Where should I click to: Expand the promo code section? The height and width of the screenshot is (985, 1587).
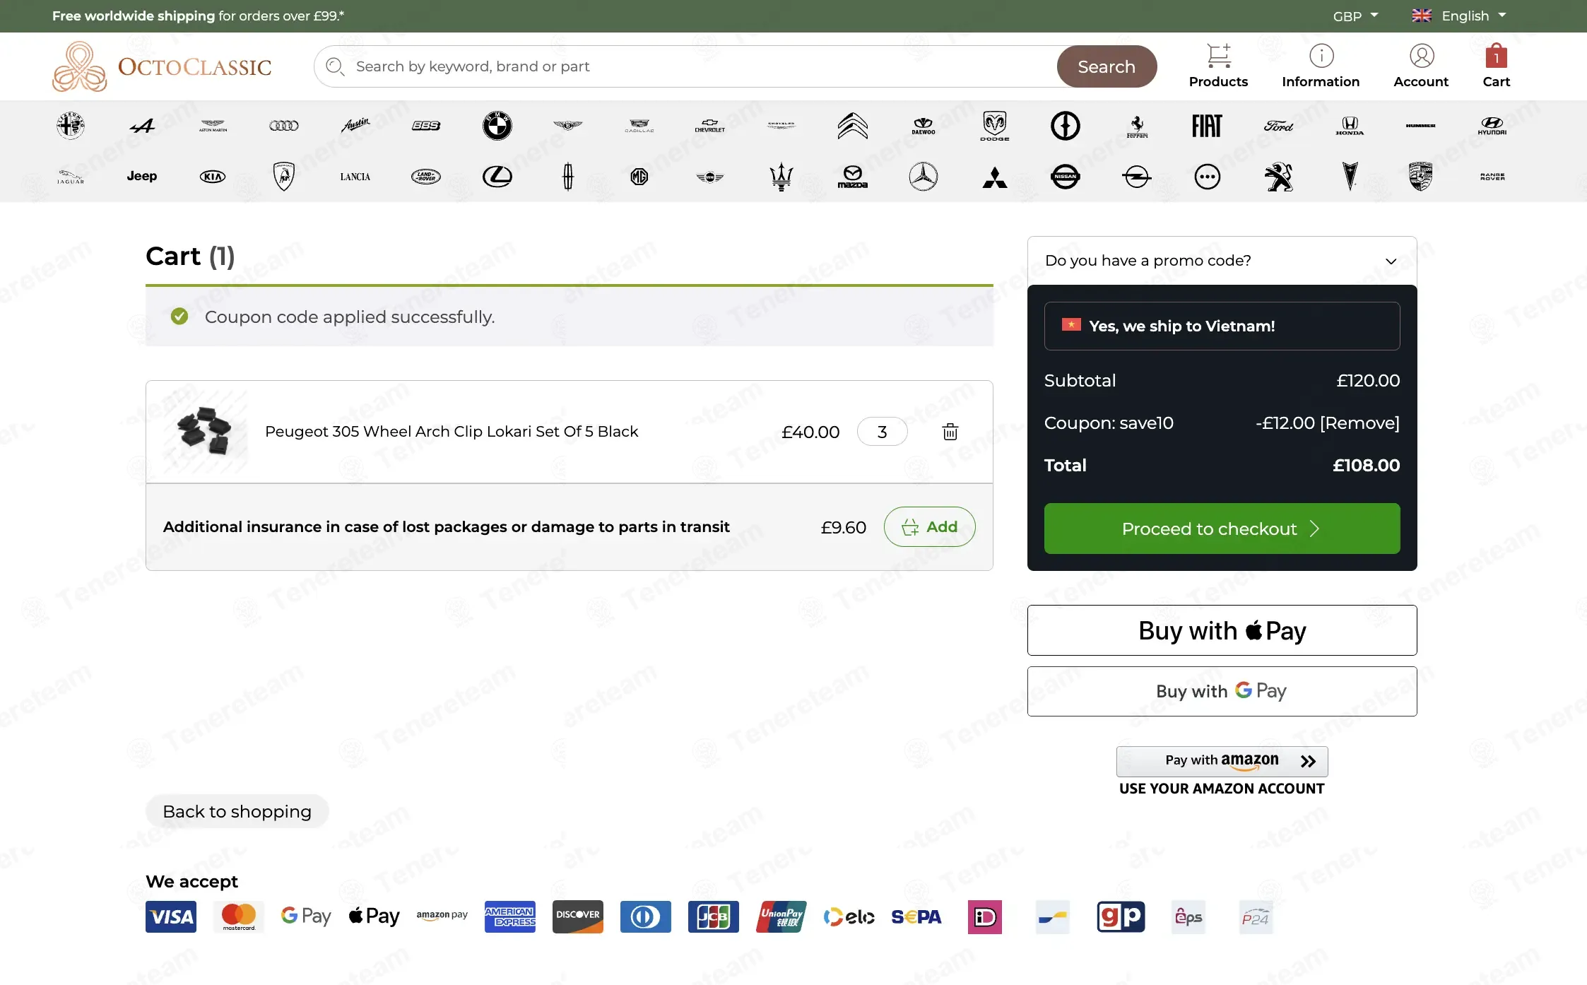1222,261
